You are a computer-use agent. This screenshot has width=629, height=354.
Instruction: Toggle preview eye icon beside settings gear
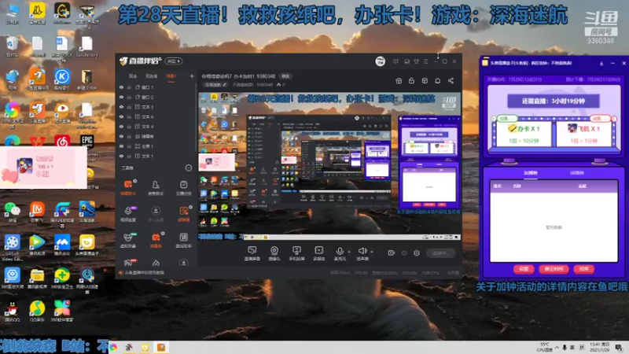point(404,253)
